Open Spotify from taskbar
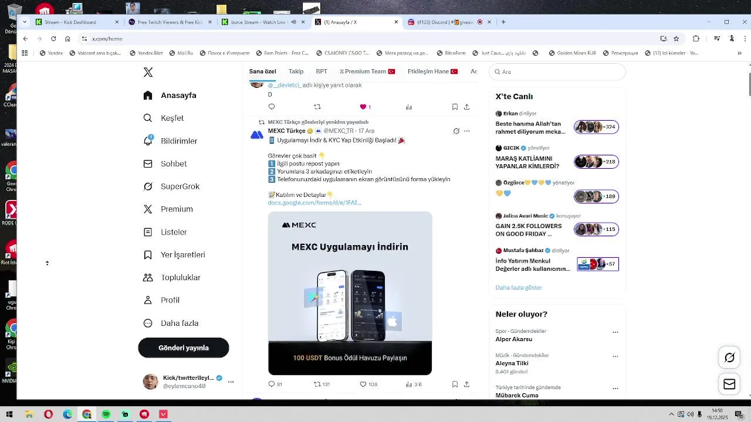The image size is (751, 422). (x=106, y=414)
